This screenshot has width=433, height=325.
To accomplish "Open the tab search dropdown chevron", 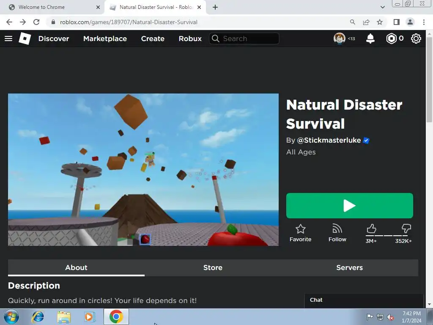I will 382,7.
